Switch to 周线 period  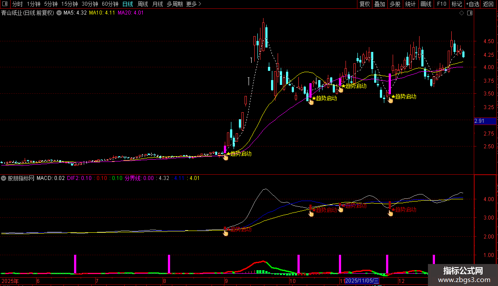point(143,4)
